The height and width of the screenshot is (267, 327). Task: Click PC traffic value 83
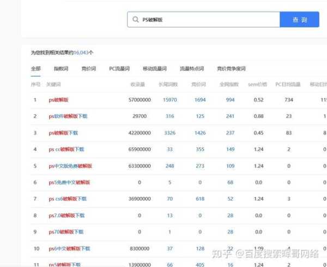tap(289, 133)
